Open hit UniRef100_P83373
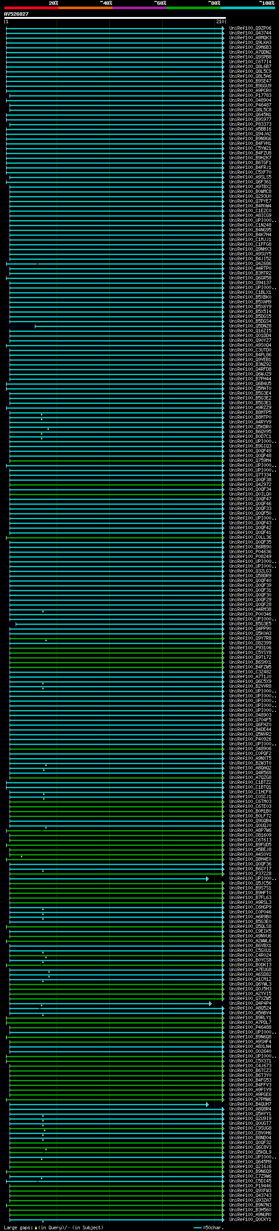 [x=250, y=124]
